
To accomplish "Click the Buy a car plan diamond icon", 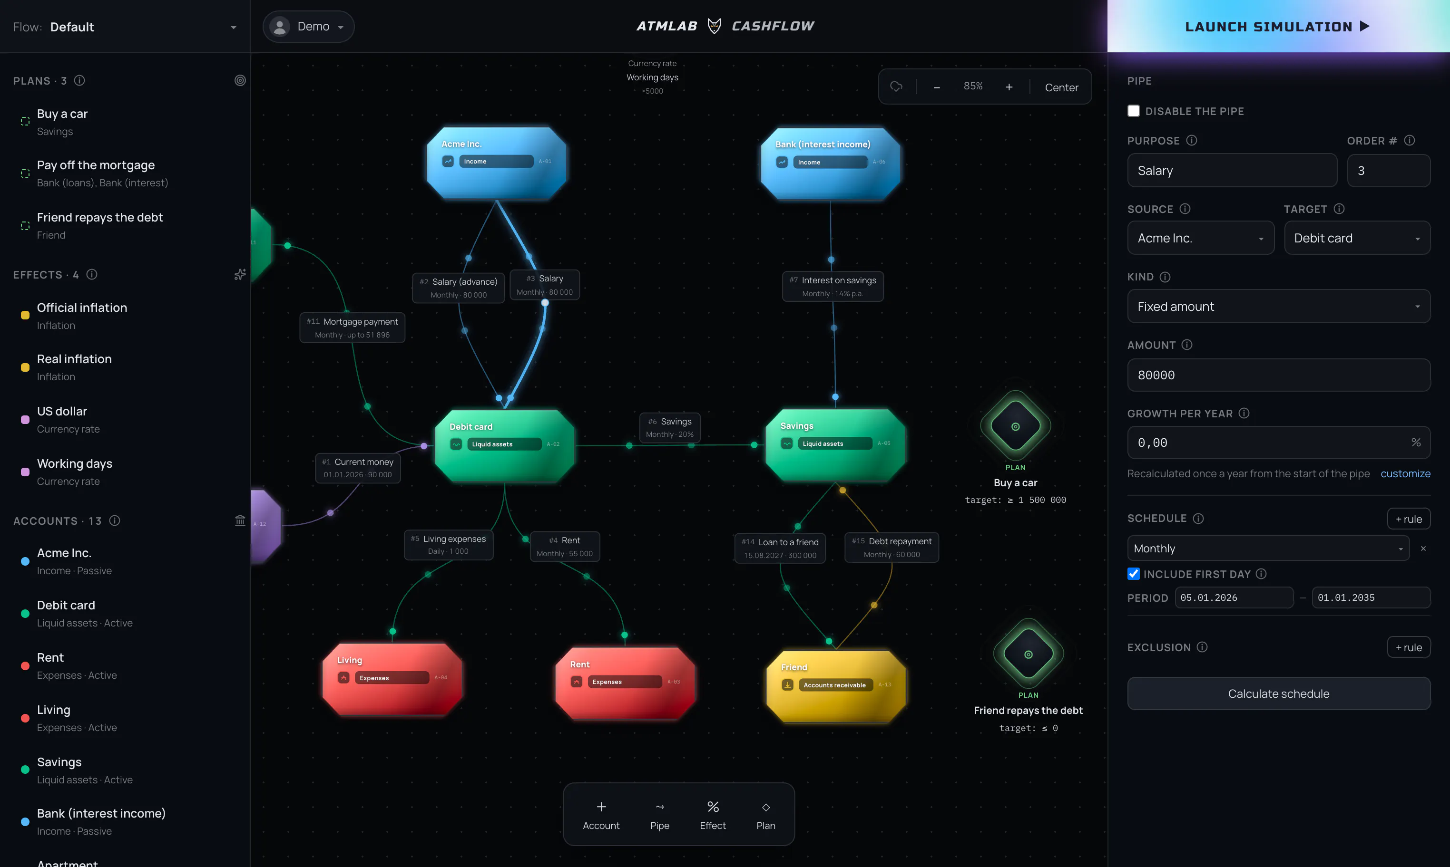I will pyautogui.click(x=1016, y=426).
